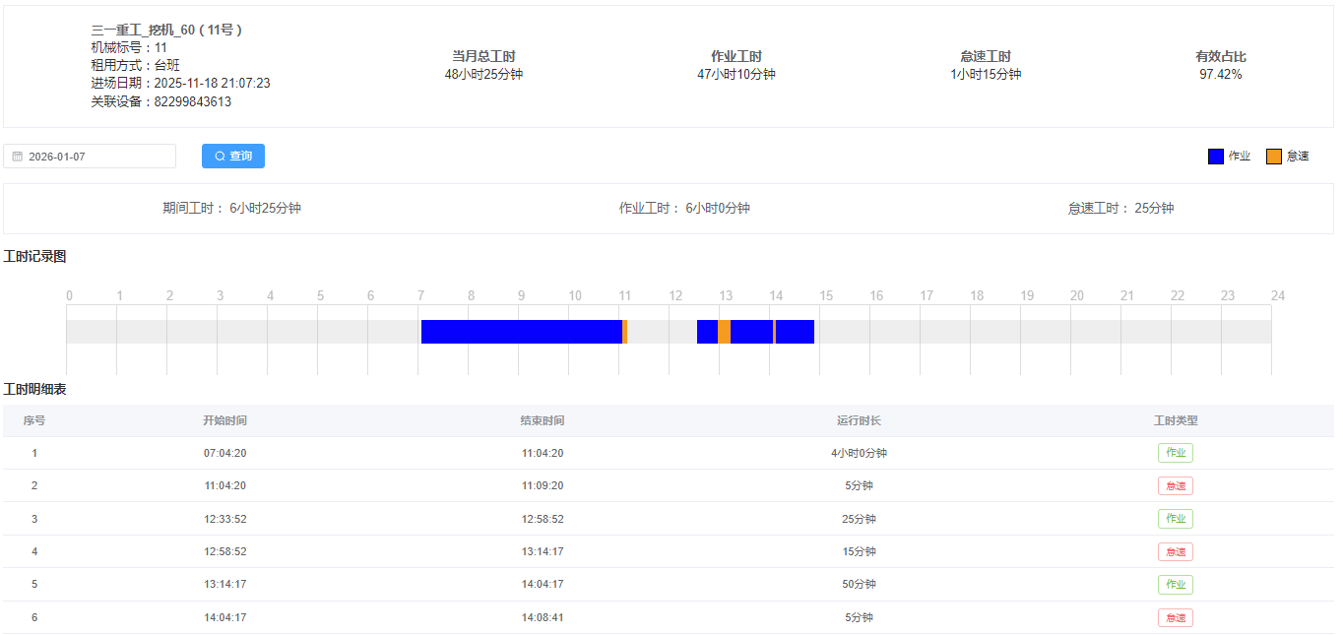Viewport: 1343px width, 635px height.
Task: Select the row ending at 11:04:20
Action: [x=542, y=453]
